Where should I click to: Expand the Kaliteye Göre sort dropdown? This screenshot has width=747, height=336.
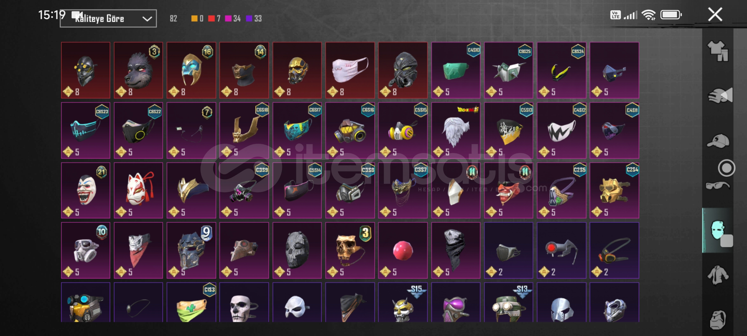[108, 19]
